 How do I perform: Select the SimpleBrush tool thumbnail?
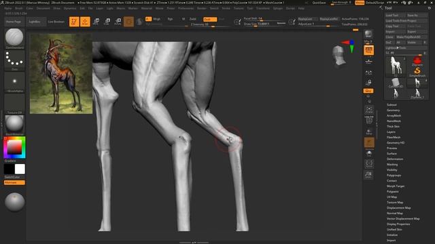pos(417,72)
